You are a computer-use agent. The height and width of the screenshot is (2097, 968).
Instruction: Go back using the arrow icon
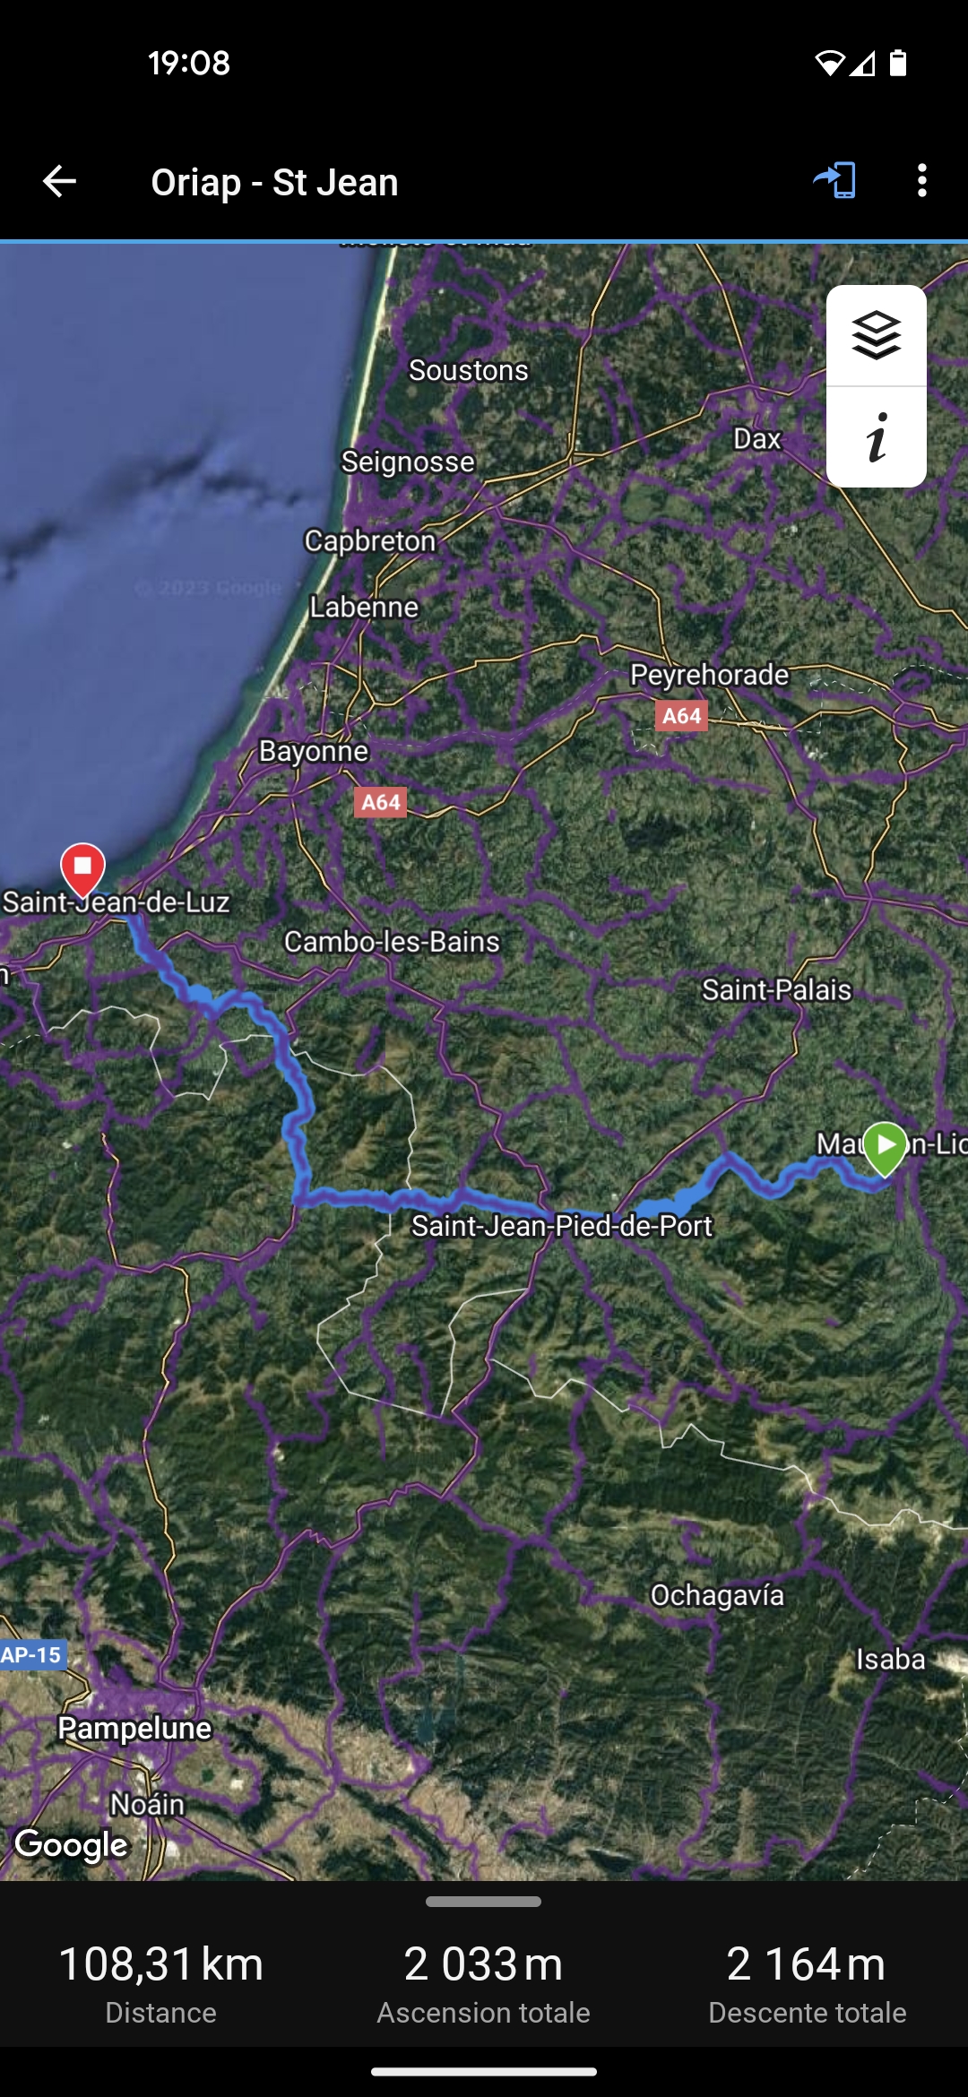[x=59, y=181]
